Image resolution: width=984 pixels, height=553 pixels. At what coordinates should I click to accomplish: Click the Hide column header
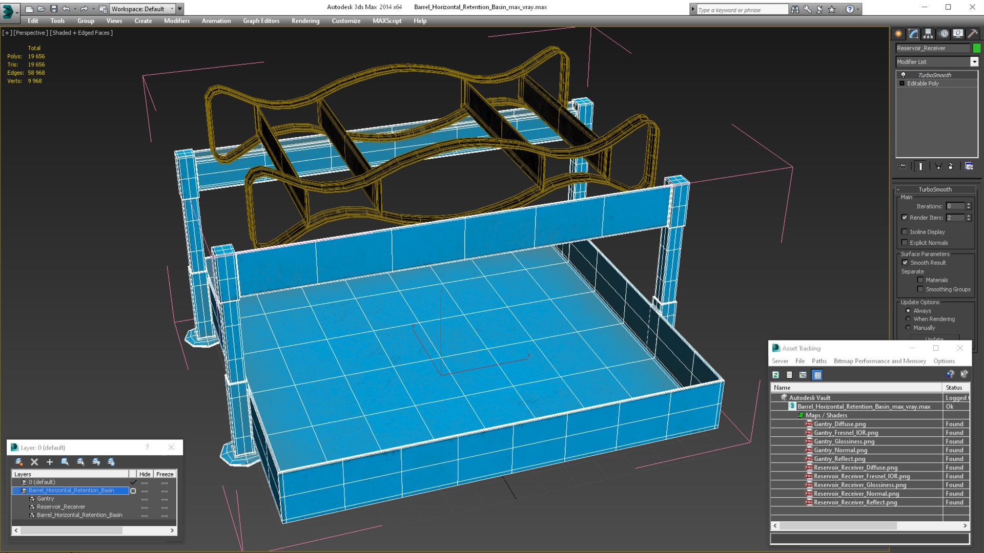145,474
